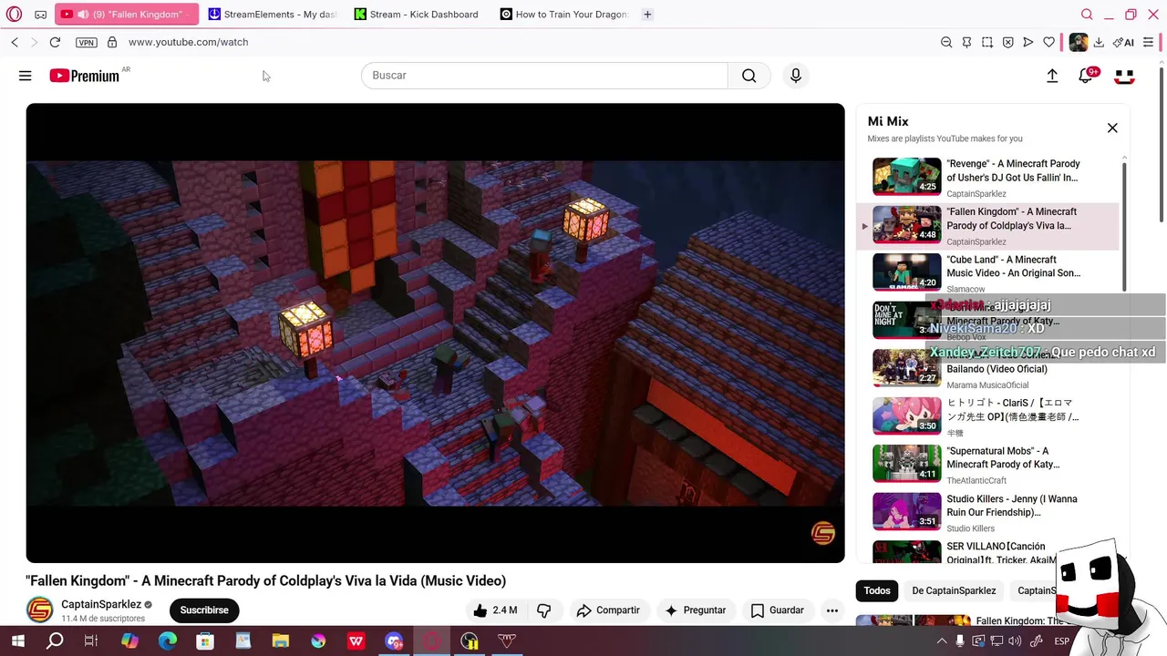Play ClariS video from mix list
The image size is (1167, 656).
[988, 417]
